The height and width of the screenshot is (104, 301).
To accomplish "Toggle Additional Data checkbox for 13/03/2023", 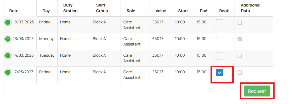I will point(240,39).
